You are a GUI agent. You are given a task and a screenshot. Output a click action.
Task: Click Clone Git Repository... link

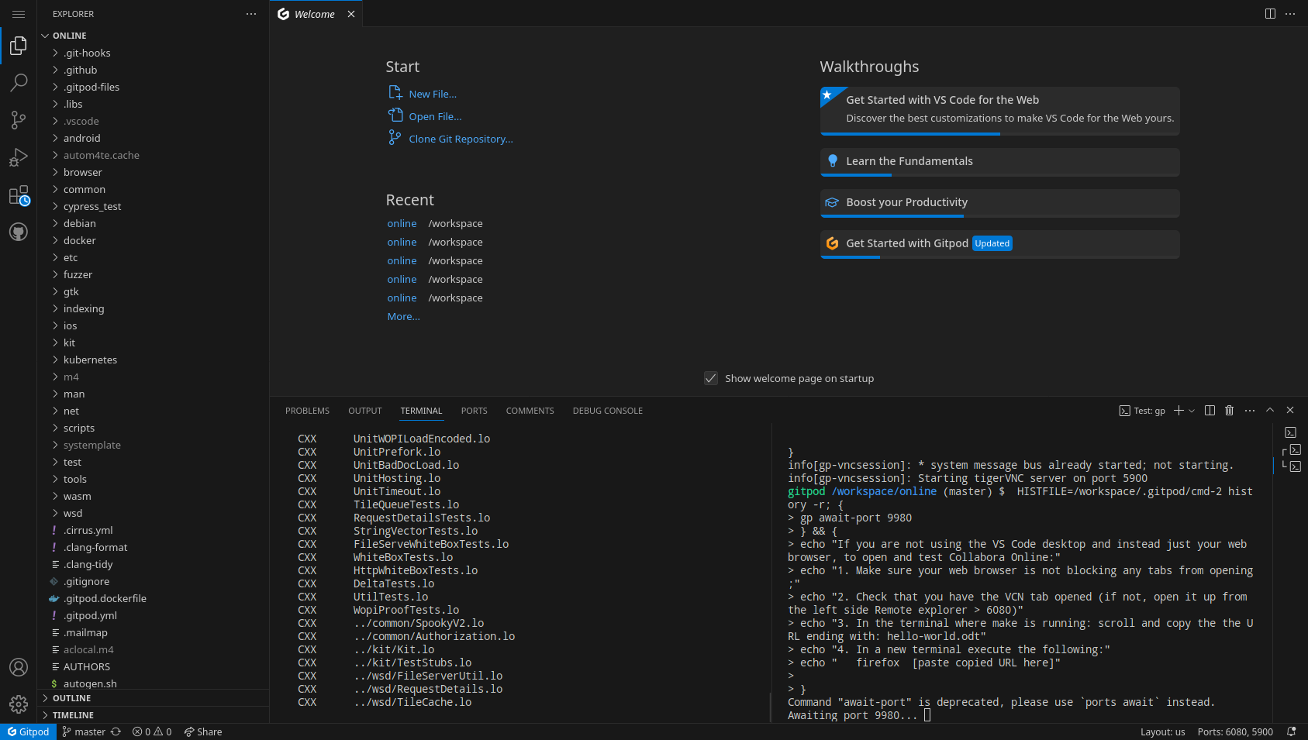(461, 139)
